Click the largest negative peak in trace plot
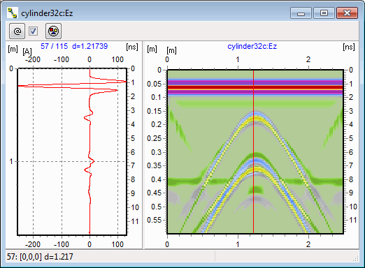The height and width of the screenshot is (268, 365). point(20,86)
